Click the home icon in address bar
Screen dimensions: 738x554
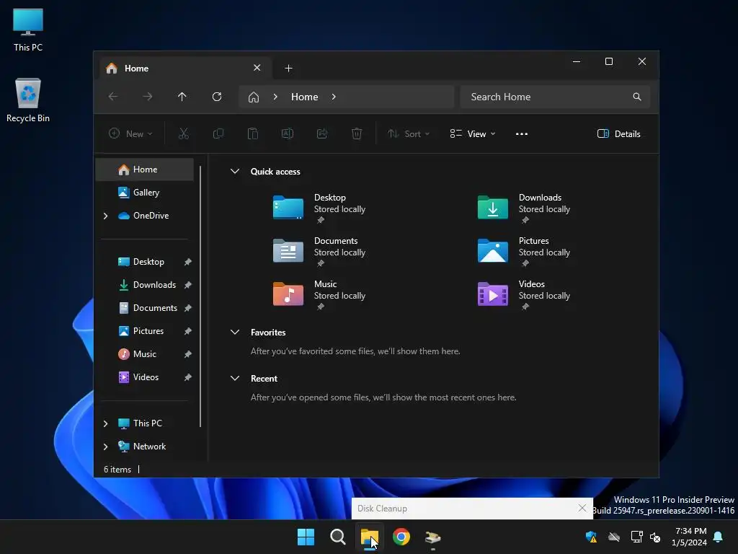click(x=254, y=97)
